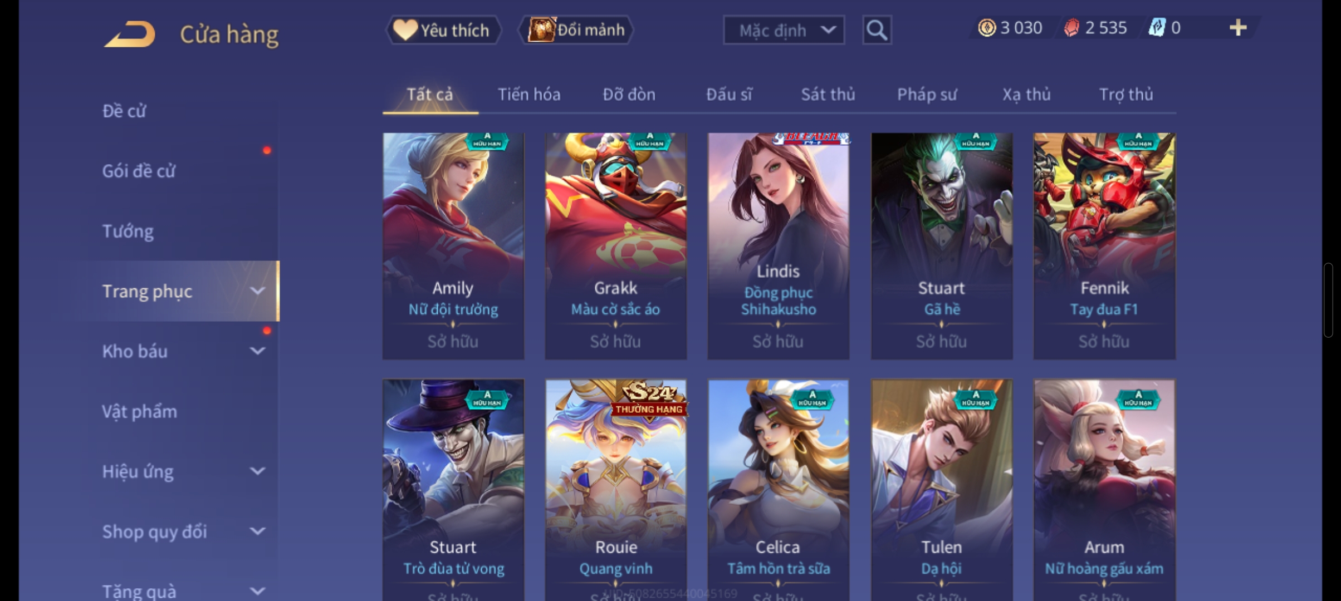The width and height of the screenshot is (1341, 601).
Task: Switch to the Pháp sư tab
Action: 927,95
